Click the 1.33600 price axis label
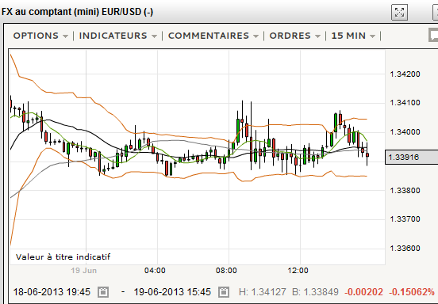 [x=405, y=249]
